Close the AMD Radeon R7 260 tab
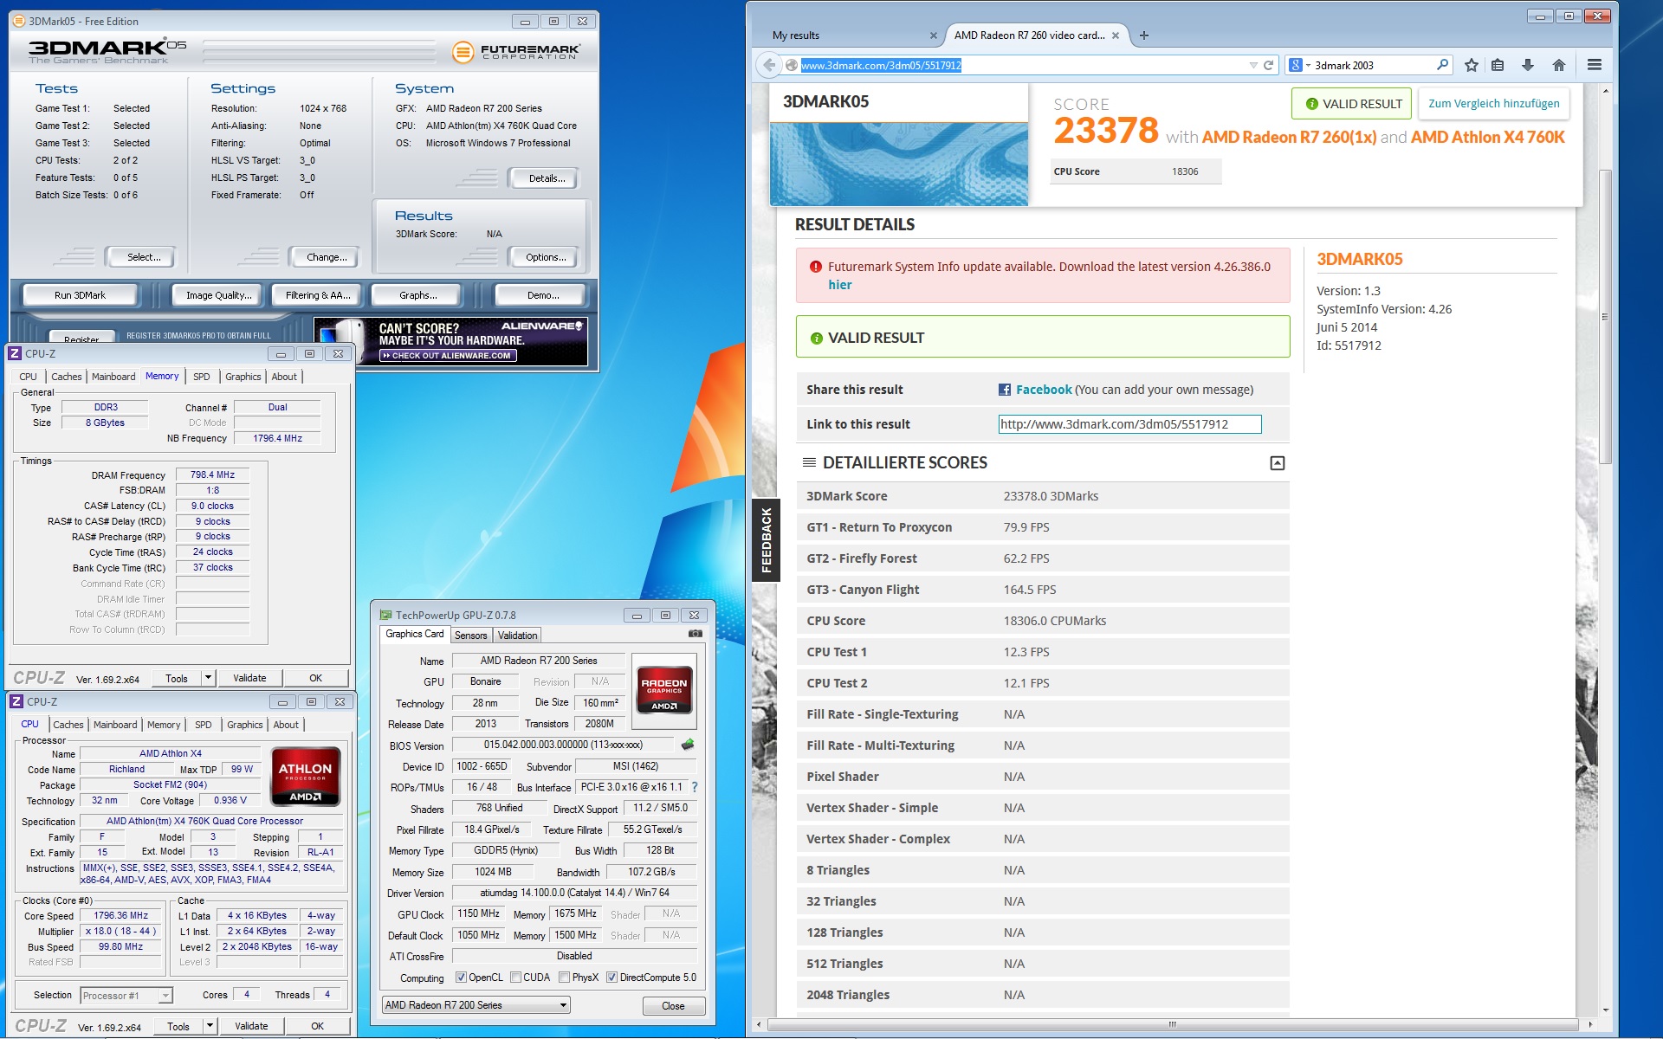The image size is (1663, 1039). tap(1116, 35)
